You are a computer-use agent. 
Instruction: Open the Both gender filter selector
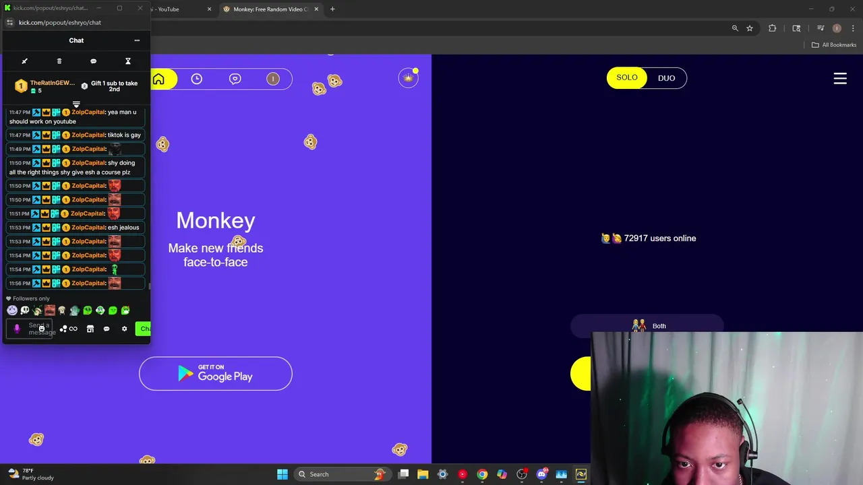(647, 326)
